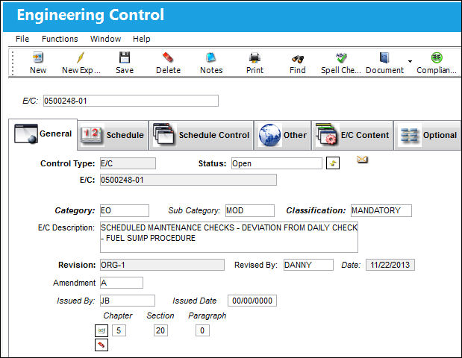Open the Schedule Control tab
Image resolution: width=462 pixels, height=358 pixels.
click(202, 135)
